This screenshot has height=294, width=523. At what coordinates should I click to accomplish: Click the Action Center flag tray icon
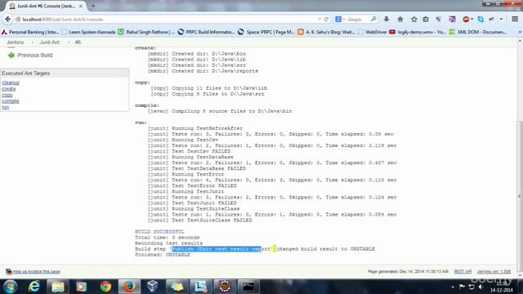(x=462, y=287)
